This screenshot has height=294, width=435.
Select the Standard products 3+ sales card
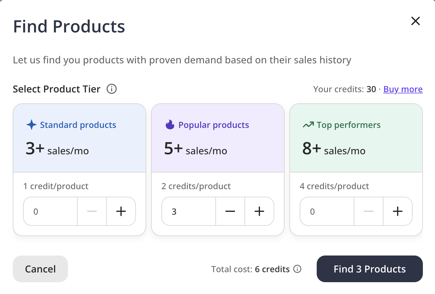tap(79, 138)
